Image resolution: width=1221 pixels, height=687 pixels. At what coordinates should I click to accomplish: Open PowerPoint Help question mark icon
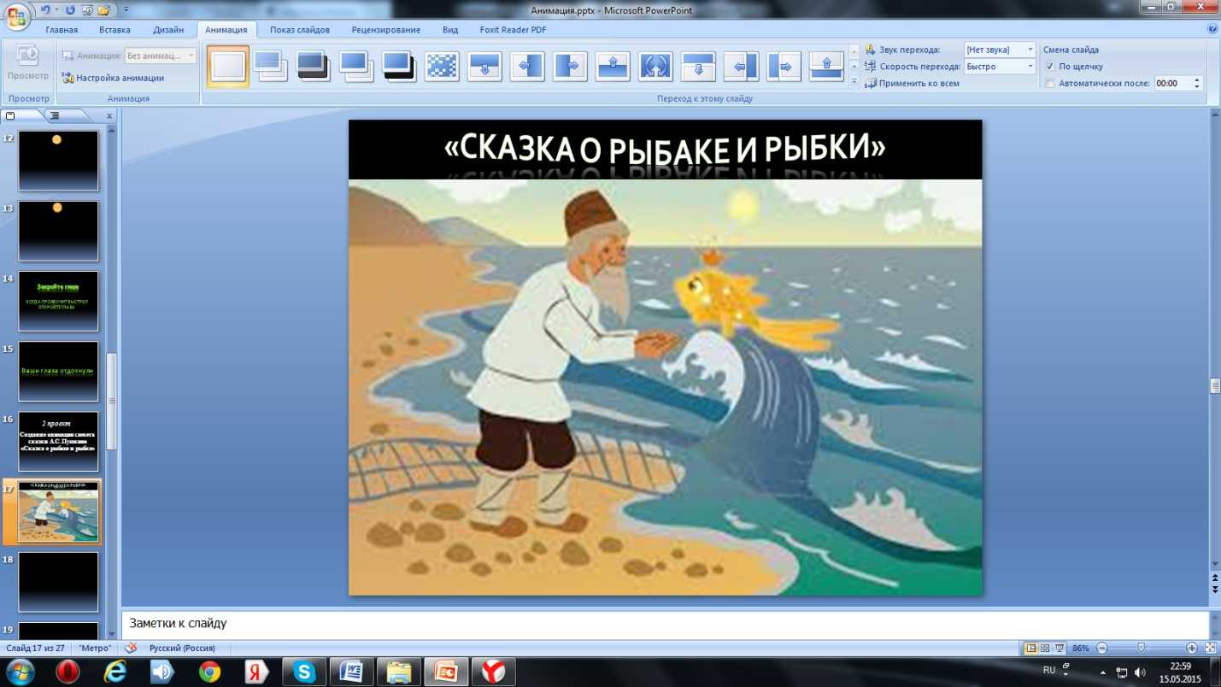pos(1212,29)
